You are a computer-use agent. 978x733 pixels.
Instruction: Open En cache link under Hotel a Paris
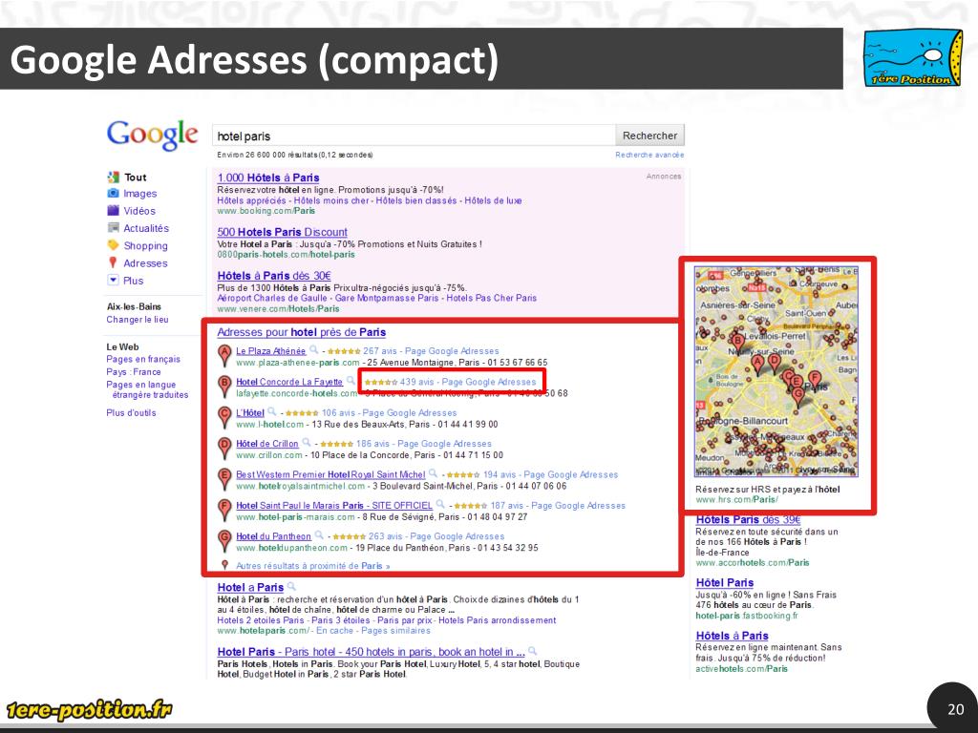(336, 631)
